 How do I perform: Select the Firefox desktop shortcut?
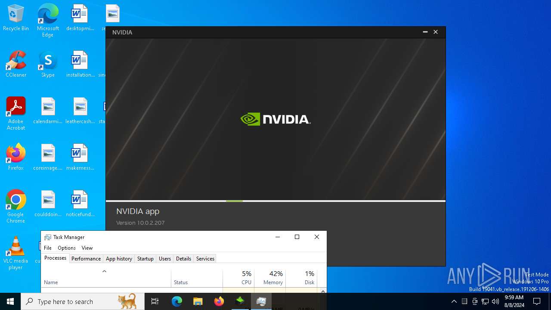(16, 158)
